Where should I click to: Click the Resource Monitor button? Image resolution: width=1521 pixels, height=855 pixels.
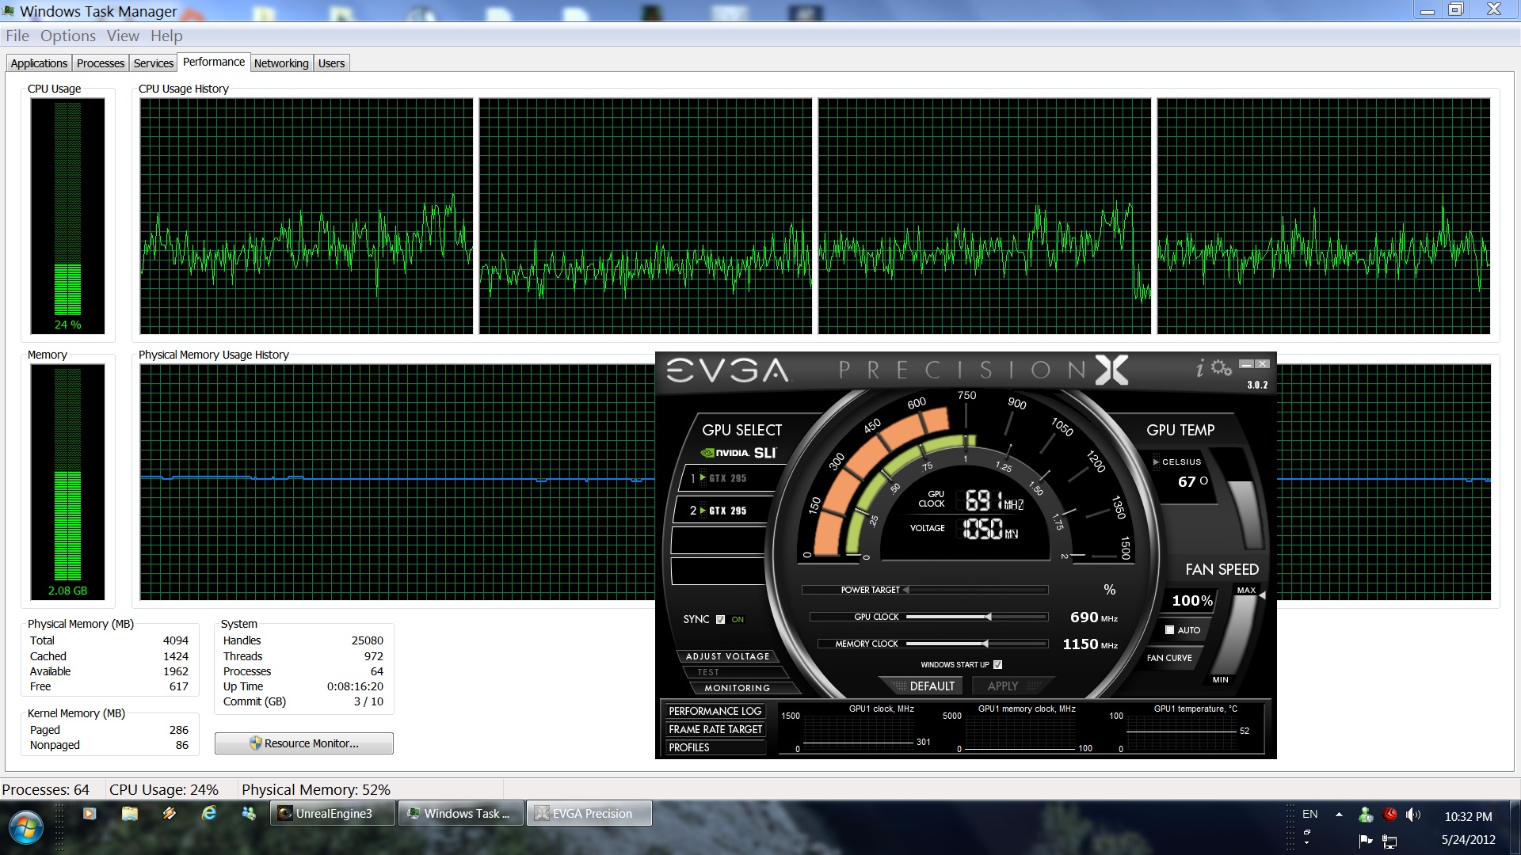[x=304, y=743]
